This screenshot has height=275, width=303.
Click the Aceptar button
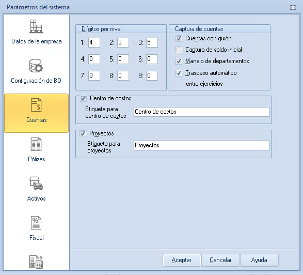point(182,260)
